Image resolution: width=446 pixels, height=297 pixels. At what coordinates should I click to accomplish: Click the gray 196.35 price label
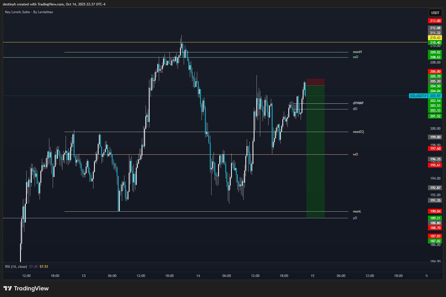(x=434, y=159)
